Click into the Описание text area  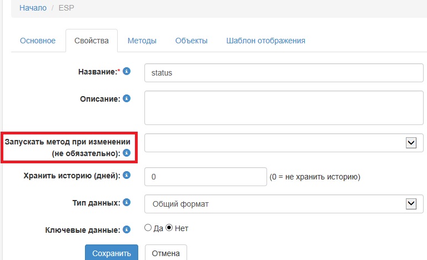pos(284,108)
